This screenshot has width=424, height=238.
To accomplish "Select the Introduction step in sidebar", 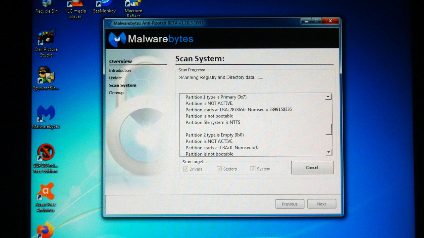I will coord(120,70).
